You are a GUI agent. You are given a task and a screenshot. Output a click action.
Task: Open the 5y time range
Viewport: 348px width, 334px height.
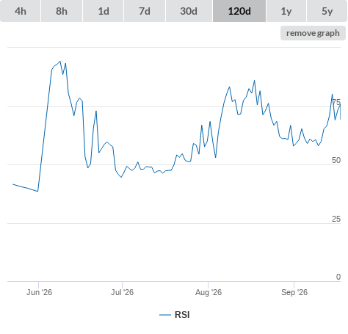(x=327, y=11)
